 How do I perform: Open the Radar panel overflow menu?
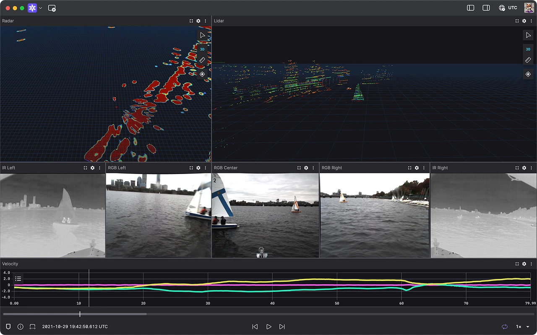click(205, 21)
